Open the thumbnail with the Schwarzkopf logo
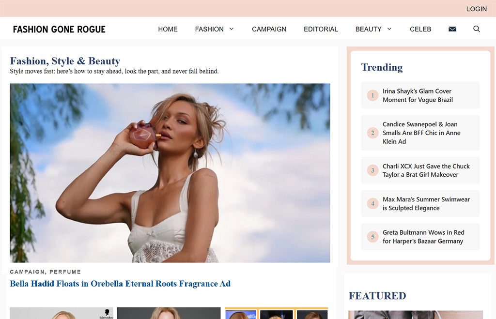This screenshot has height=319, width=496. point(62,313)
